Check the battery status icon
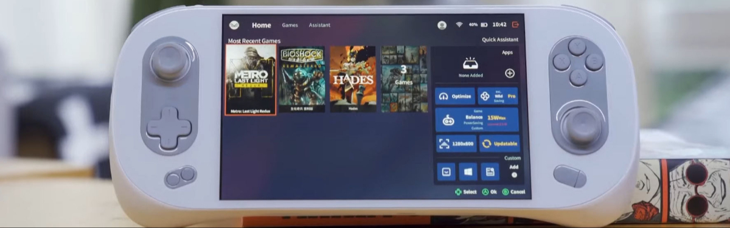Image resolution: width=730 pixels, height=228 pixels. (484, 25)
